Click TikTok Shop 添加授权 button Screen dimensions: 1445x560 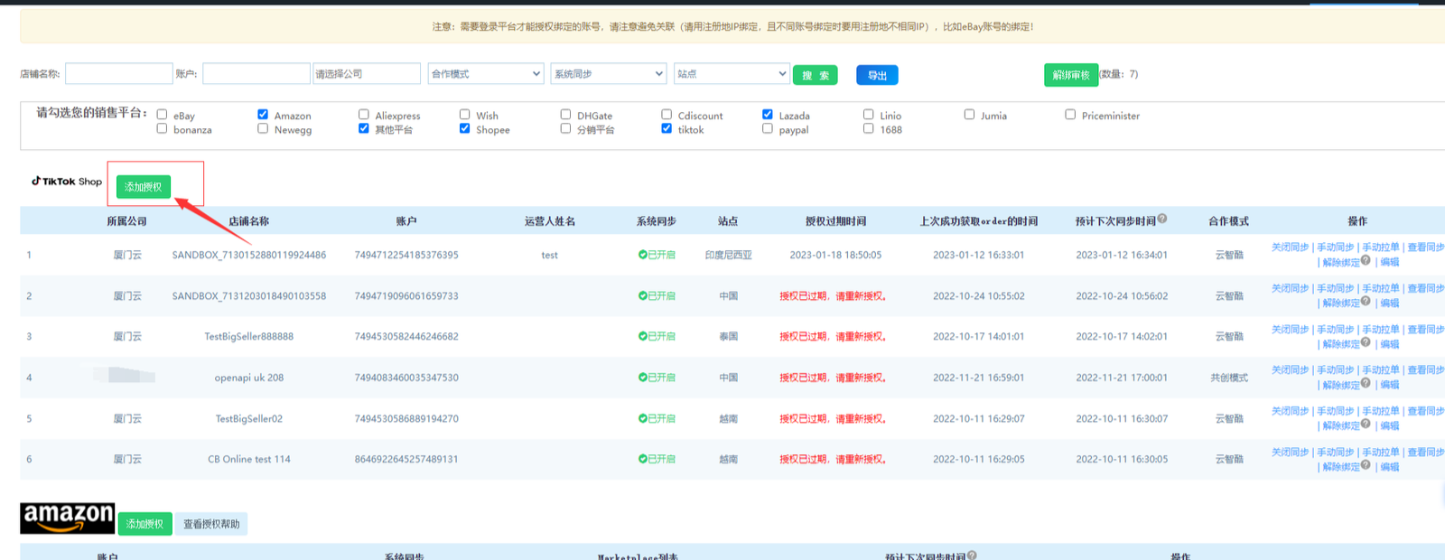(x=144, y=187)
